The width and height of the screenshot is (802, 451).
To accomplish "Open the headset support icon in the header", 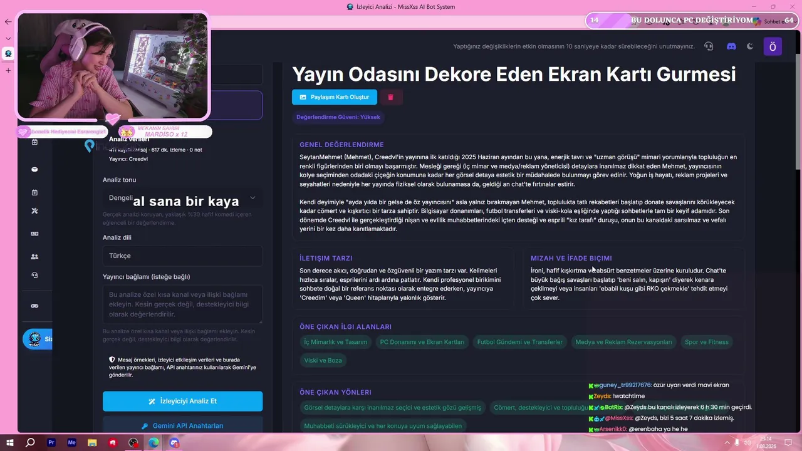I will (x=709, y=46).
